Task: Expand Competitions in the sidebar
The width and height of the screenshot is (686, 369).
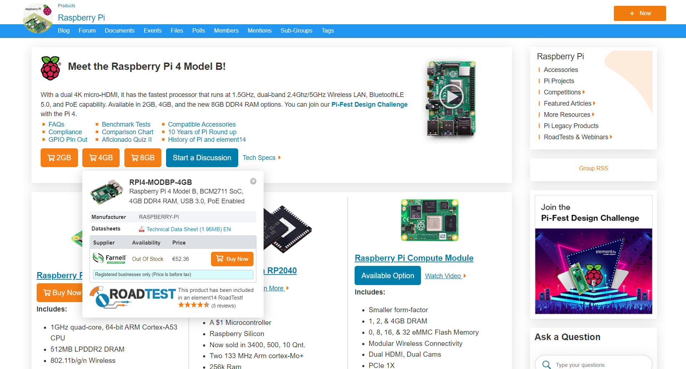Action: (x=564, y=92)
